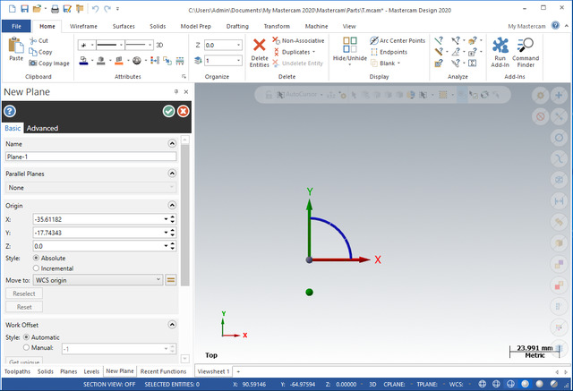Click the Run Add-In icon
Viewport: 573px width, 391px height.
pyautogui.click(x=500, y=46)
